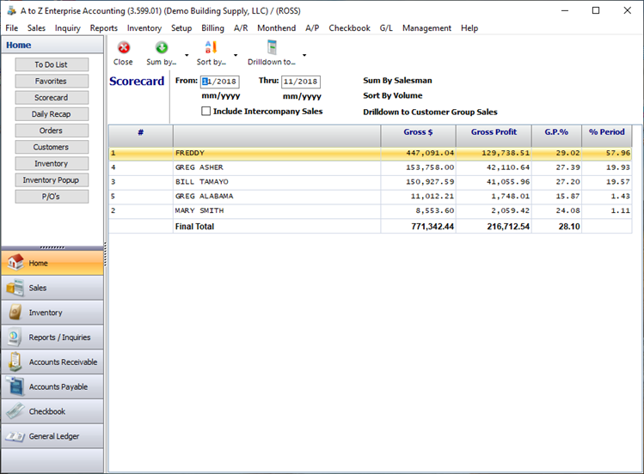Click the Sort by toolbar icon

tap(212, 48)
